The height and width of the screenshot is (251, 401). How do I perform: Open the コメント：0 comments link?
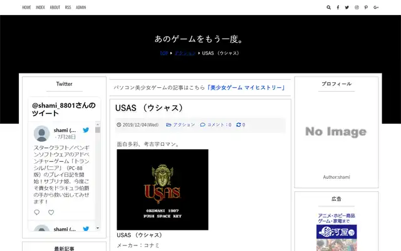[219, 125]
